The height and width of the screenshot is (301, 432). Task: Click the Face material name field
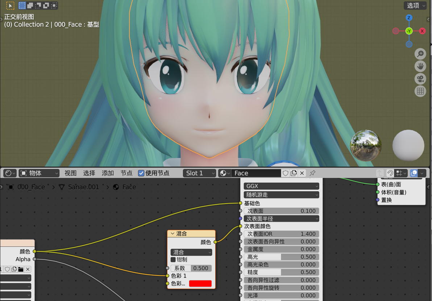[x=256, y=173]
